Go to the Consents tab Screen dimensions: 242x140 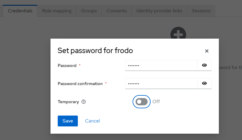[x=117, y=11]
